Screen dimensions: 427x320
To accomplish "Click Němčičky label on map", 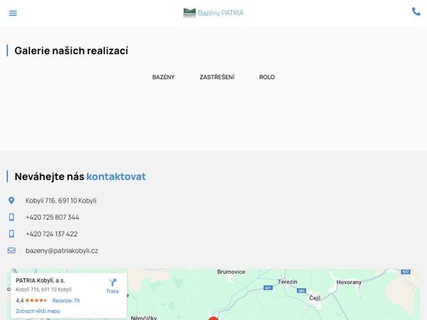I will tap(143, 317).
